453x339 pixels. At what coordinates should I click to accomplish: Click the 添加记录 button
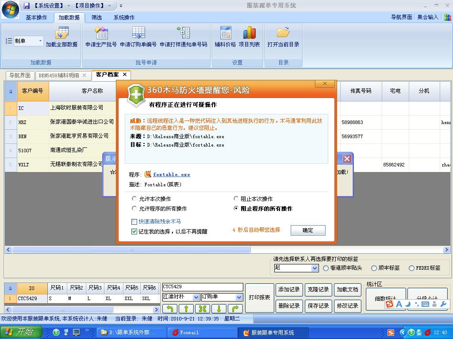pos(289,290)
